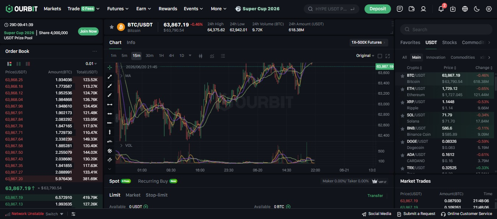The image size is (497, 219).
Task: Open the More dropdown menu
Action: tap(219, 8)
